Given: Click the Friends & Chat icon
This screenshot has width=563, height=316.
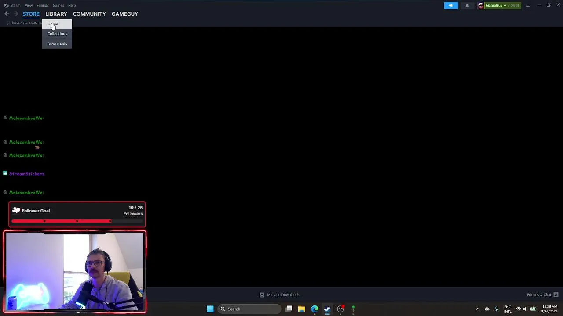Looking at the screenshot, I should click(x=556, y=295).
